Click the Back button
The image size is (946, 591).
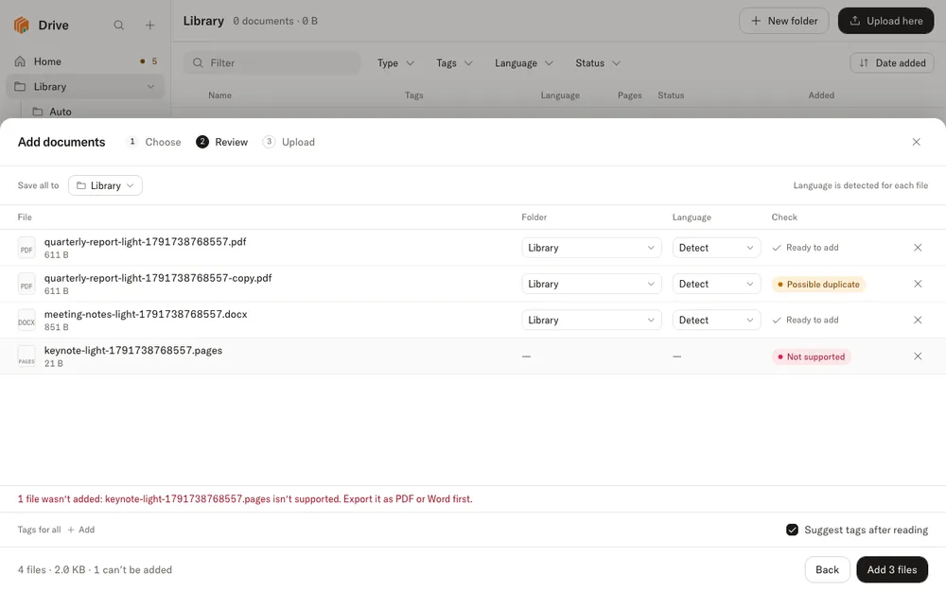click(827, 569)
